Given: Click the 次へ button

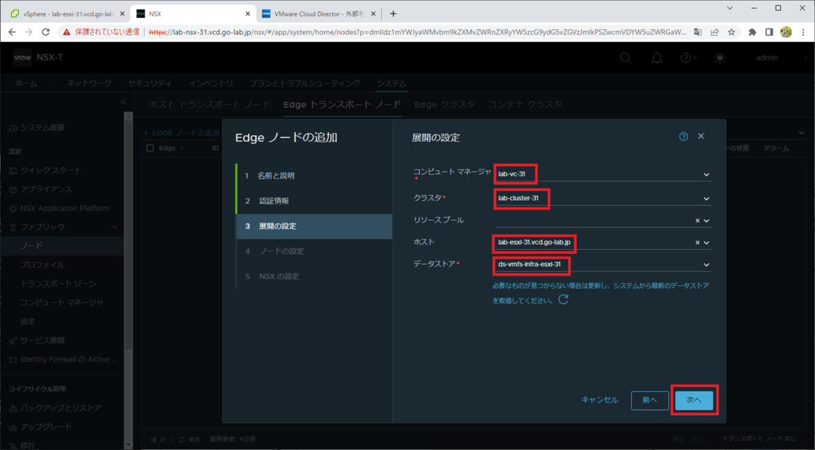Looking at the screenshot, I should [694, 400].
